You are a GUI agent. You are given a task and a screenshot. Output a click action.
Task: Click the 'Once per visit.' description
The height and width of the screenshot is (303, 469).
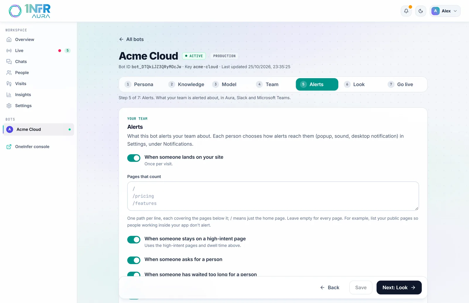click(159, 164)
